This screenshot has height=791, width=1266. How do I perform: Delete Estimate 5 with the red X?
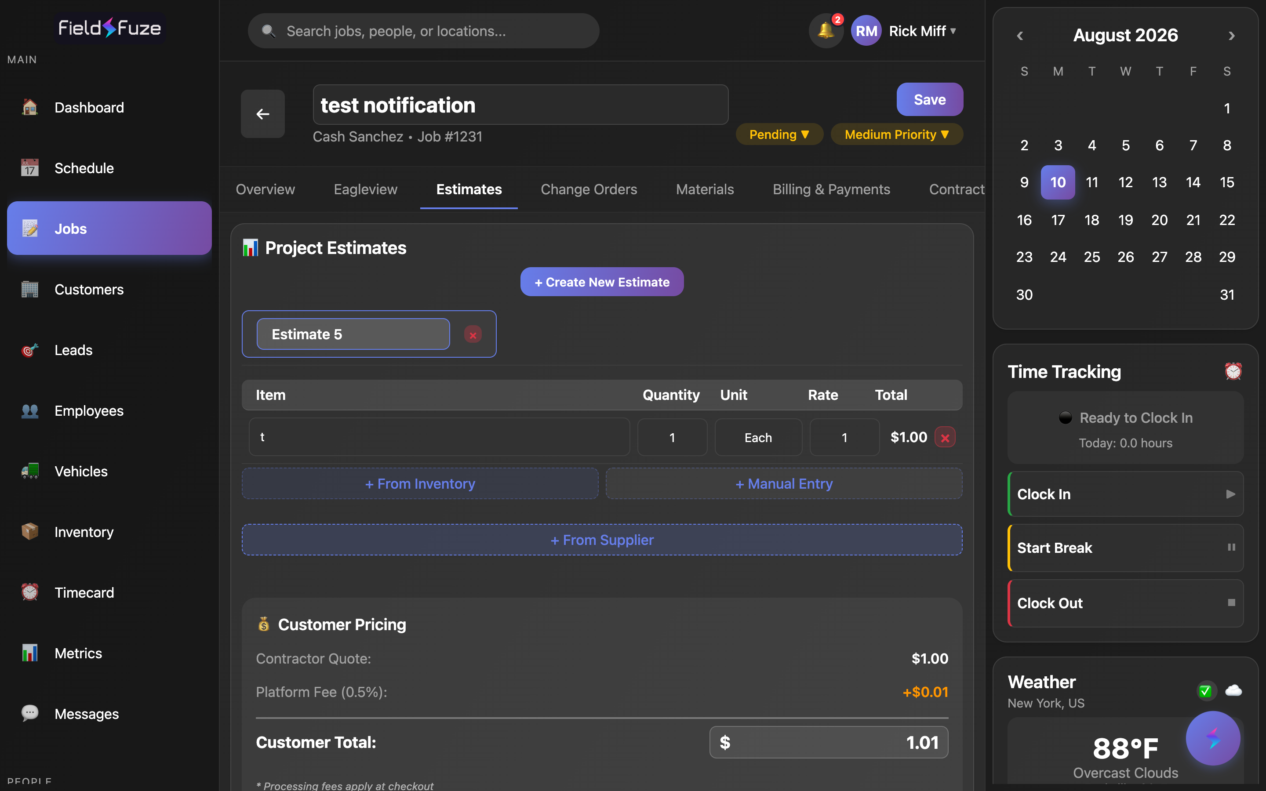(473, 334)
